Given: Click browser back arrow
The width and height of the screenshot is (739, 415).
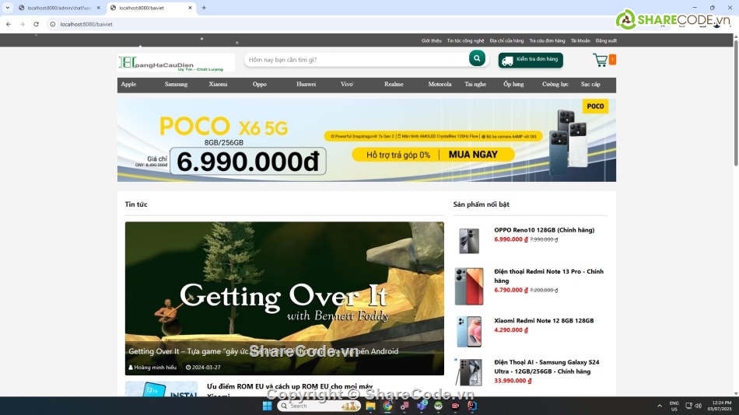Looking at the screenshot, I should pyautogui.click(x=9, y=24).
